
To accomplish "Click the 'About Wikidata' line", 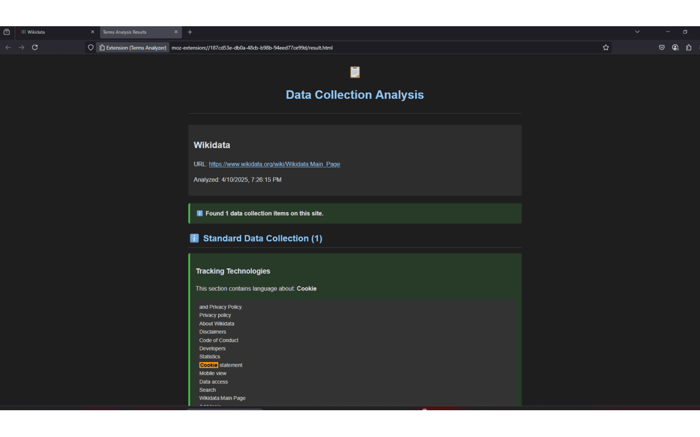I will 217,324.
